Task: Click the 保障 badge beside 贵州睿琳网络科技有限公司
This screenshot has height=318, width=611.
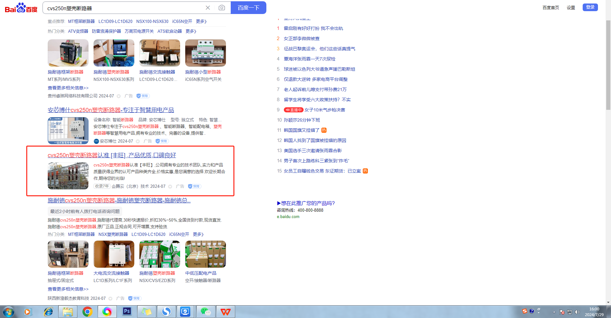Action: coord(143,96)
